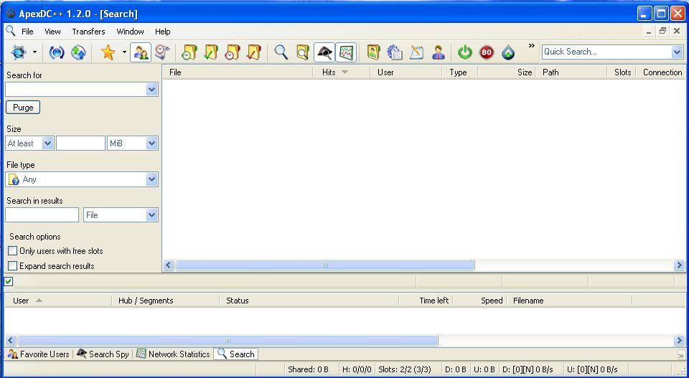Click the search results horizontal scrollbar thumb
Screen dimensions: 689x378
click(324, 265)
